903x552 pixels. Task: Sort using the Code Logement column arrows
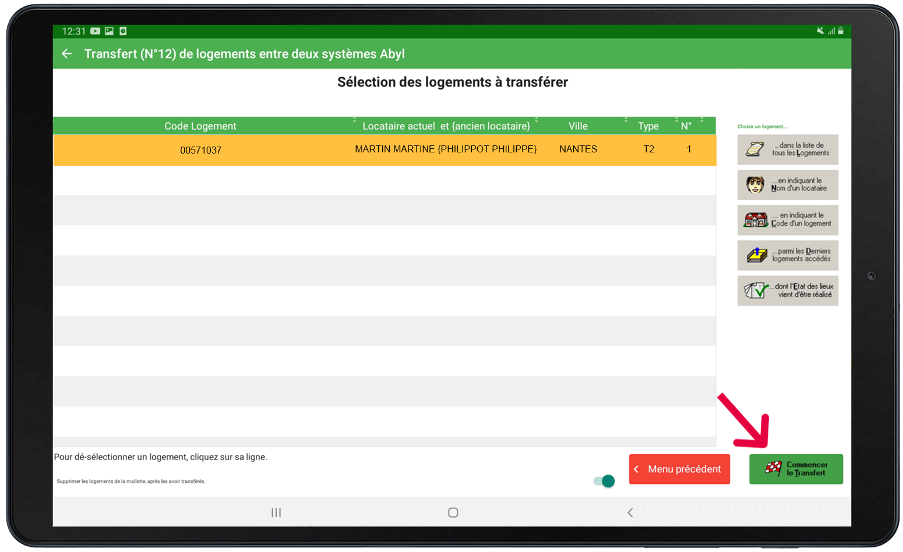point(354,120)
